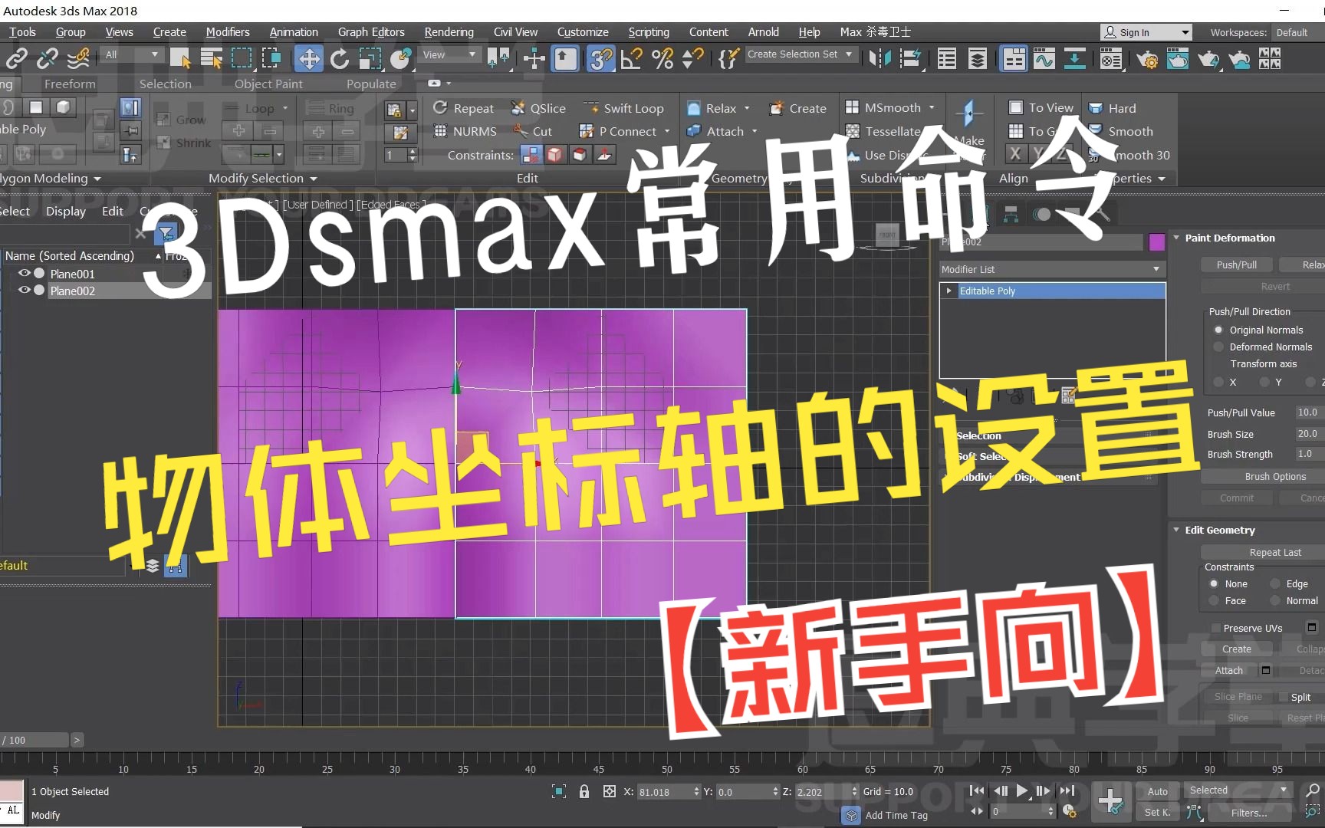Select the Edge constraint radio button
1325x828 pixels.
[1275, 583]
